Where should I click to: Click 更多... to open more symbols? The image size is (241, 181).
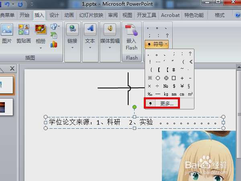click(x=167, y=103)
